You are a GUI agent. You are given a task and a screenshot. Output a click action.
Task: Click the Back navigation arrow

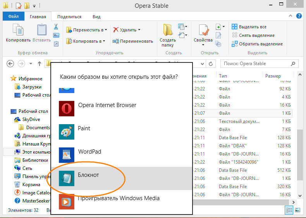pos(10,64)
